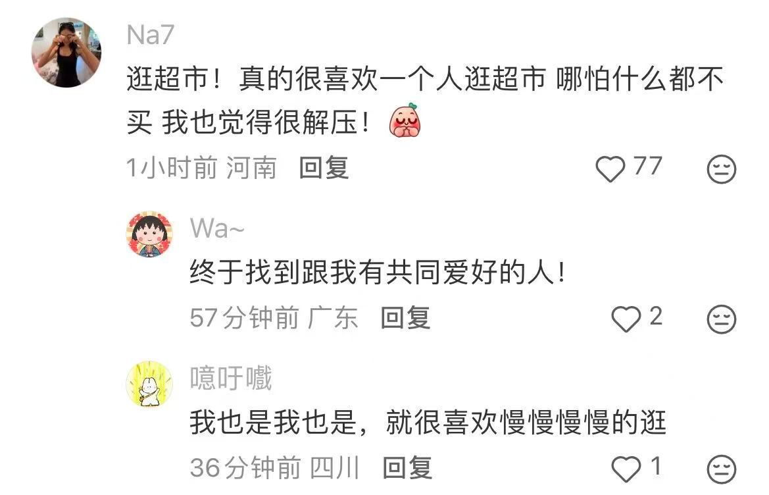Reply to Na7's comment via 回复
769x495 pixels.
324,168
